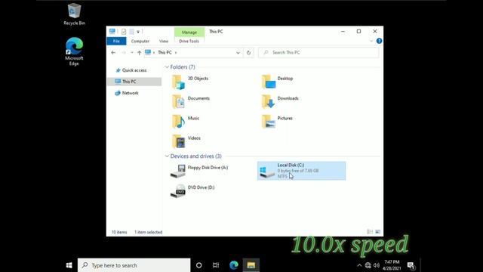This screenshot has width=483, height=272.
Task: Expand the address bar history dropdown
Action: pyautogui.click(x=238, y=53)
